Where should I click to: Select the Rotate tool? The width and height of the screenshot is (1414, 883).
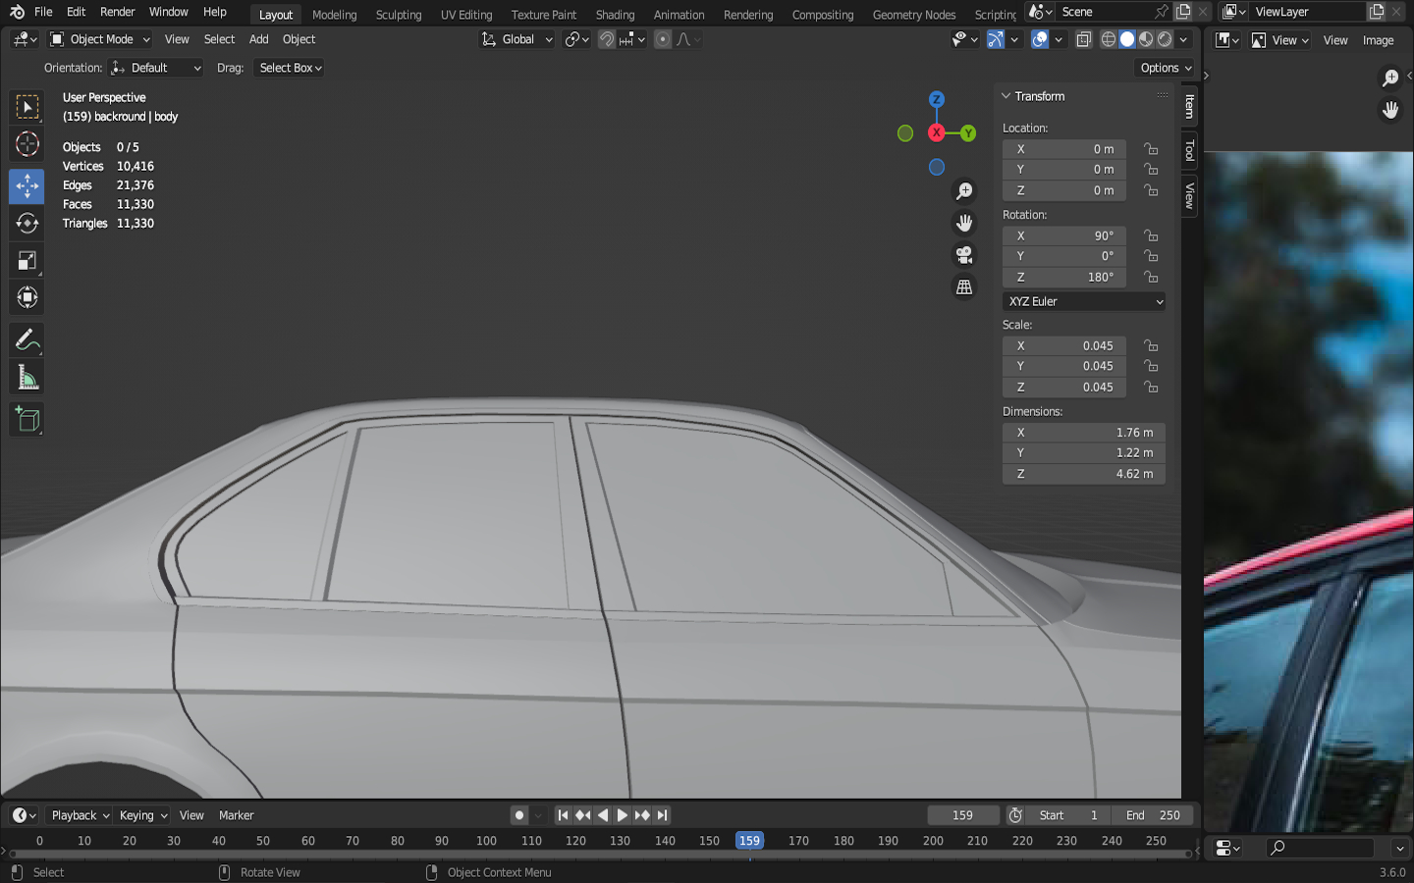pos(27,224)
